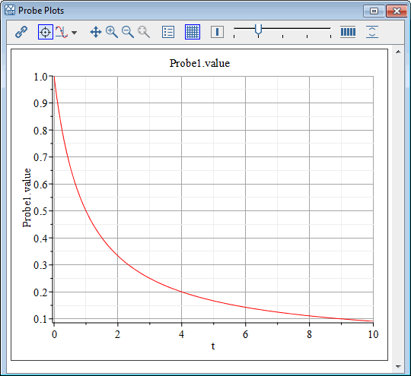Screen dimensions: 411x376
Task: Select the pan plot arrows tool
Action: (x=96, y=32)
